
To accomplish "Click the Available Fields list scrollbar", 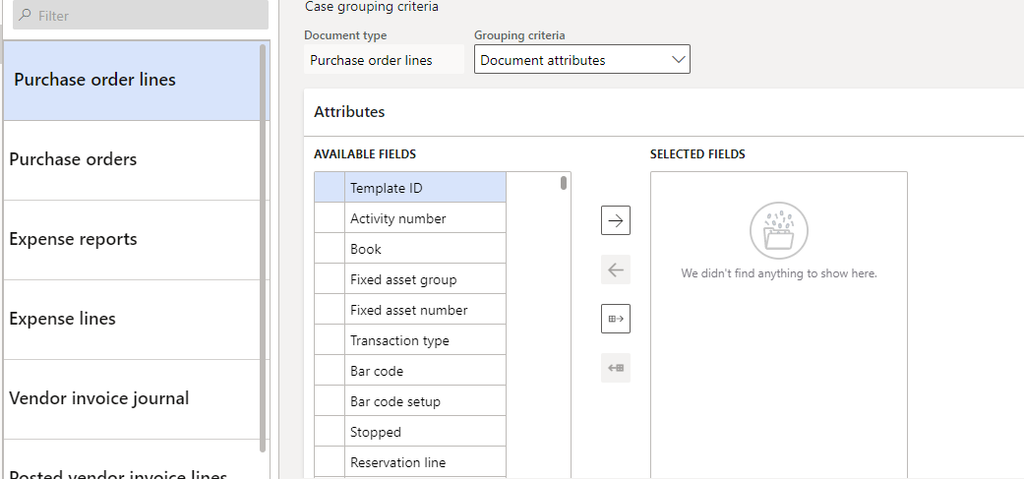I will point(564,183).
